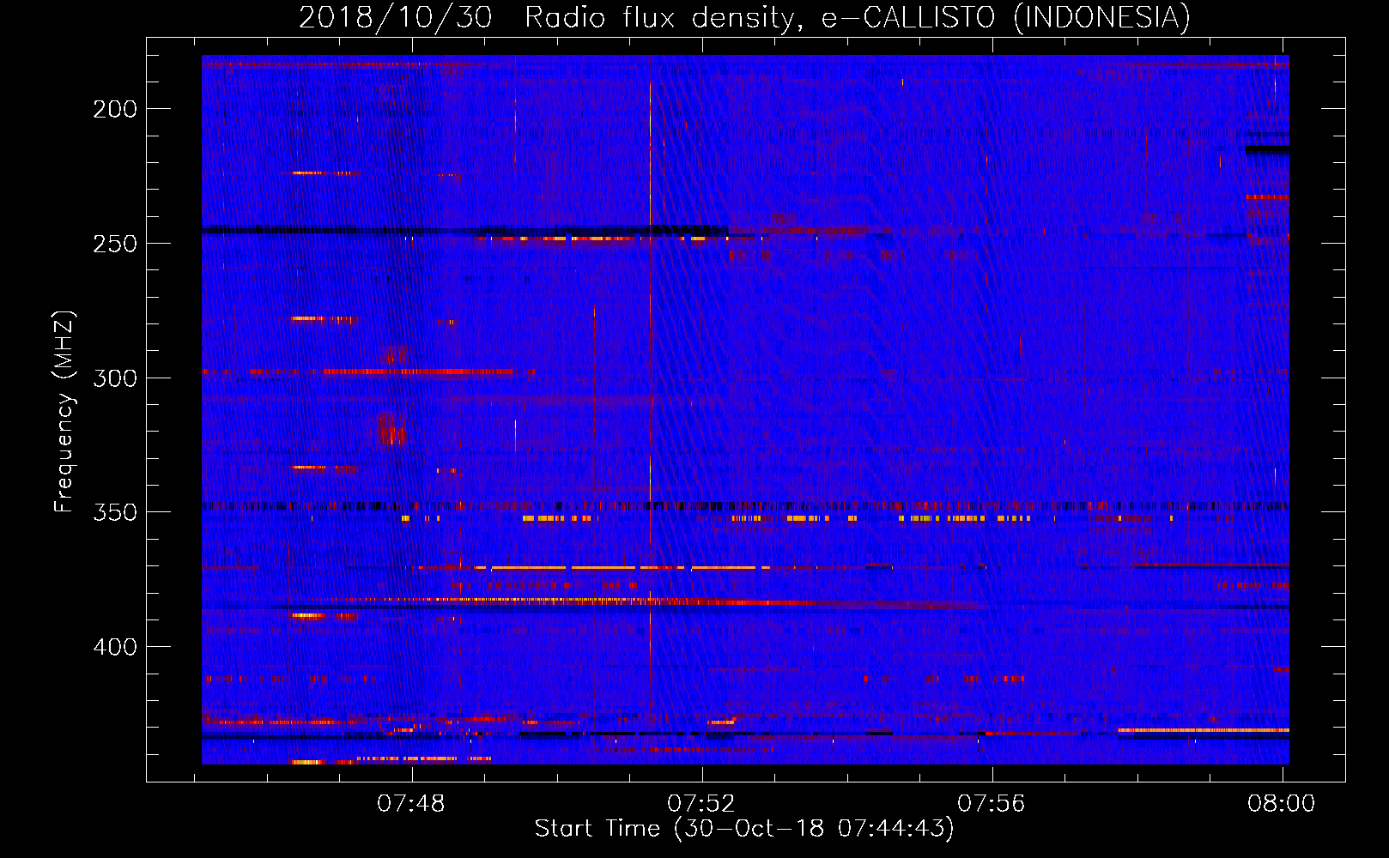Click the 250 frequency tick label

click(115, 244)
